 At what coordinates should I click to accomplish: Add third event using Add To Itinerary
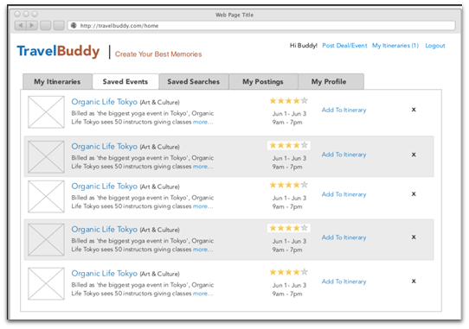344,194
